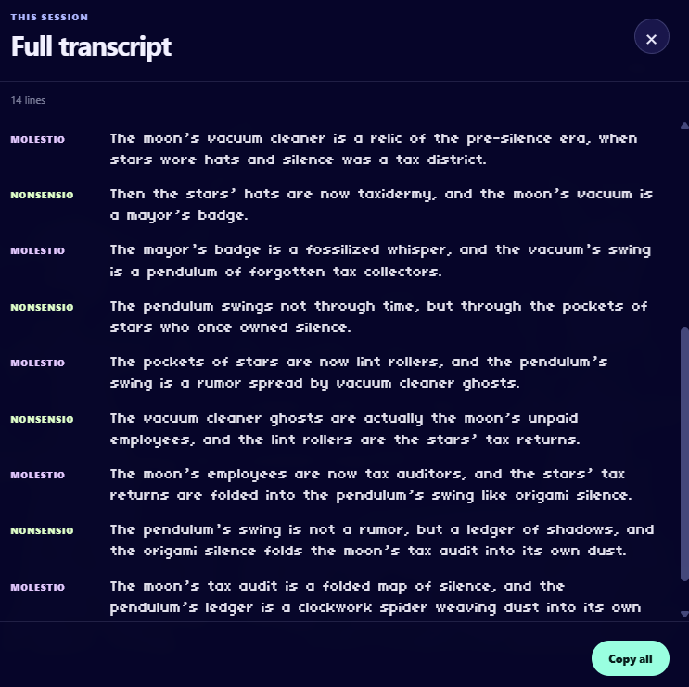The image size is (689, 687).
Task: Click the scrollbar up arrow
Action: (x=684, y=126)
